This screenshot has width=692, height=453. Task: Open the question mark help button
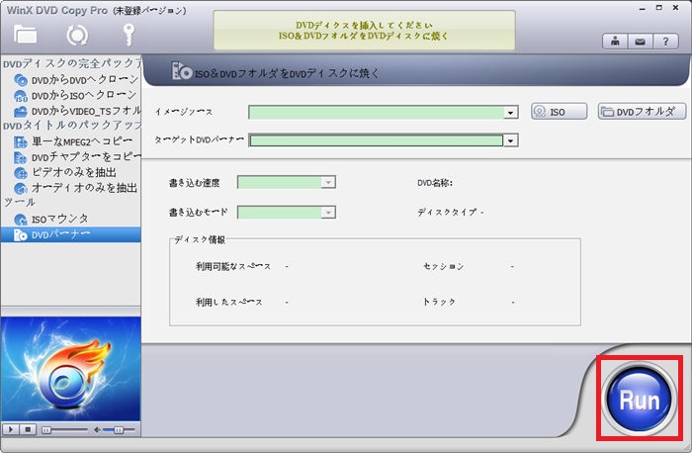coord(665,42)
